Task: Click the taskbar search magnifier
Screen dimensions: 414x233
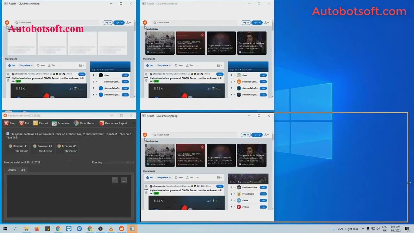Action: pyautogui.click(x=16, y=229)
